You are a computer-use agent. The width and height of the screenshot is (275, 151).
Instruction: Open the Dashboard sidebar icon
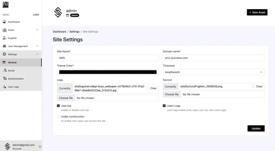click(4, 22)
